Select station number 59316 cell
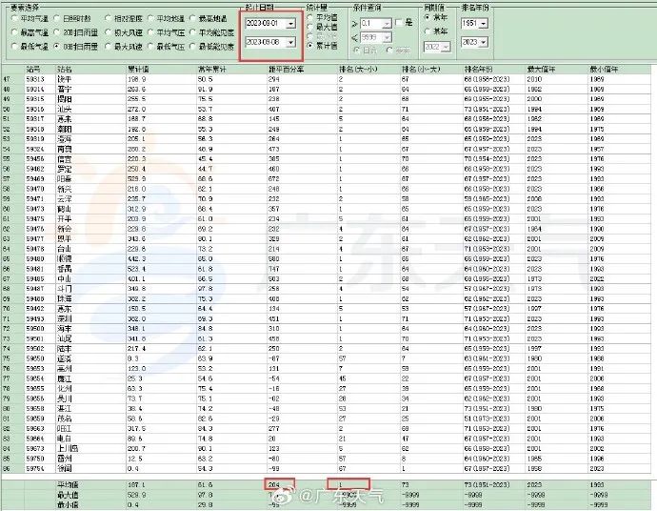The width and height of the screenshot is (657, 511). (35, 109)
